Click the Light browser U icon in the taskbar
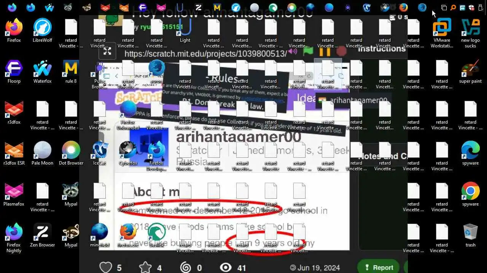The height and width of the screenshot is (273, 487). (180, 7)
